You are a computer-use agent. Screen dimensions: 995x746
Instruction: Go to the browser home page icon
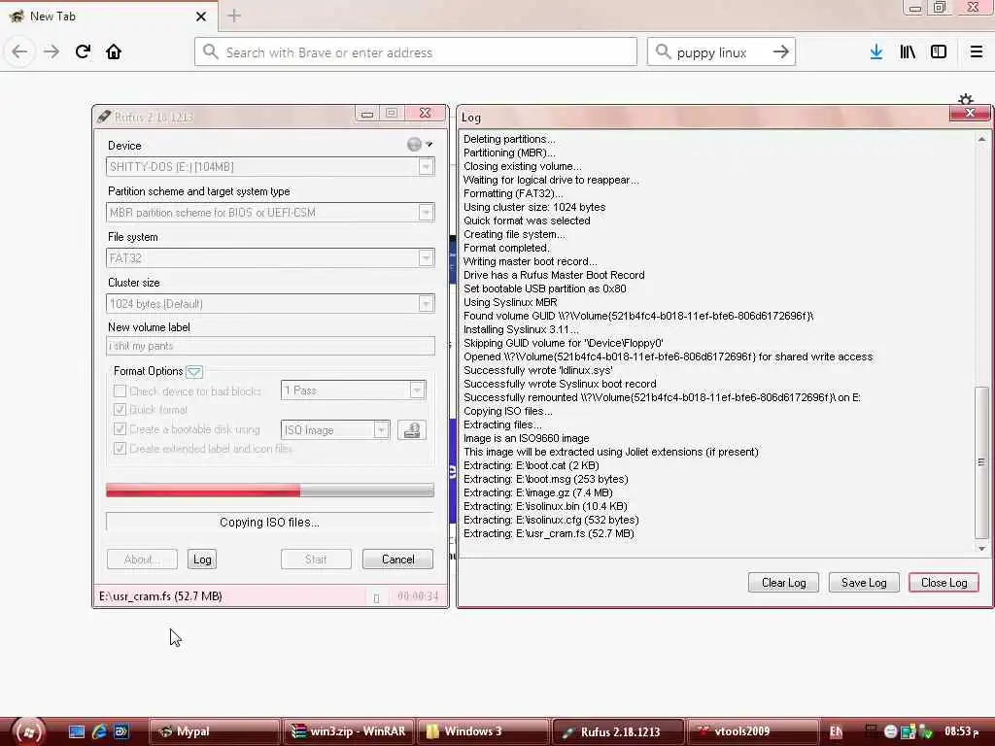(114, 51)
